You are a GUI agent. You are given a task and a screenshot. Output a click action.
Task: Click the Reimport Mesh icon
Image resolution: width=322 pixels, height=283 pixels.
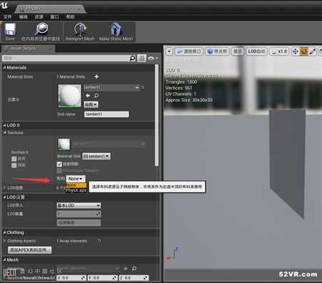(80, 29)
